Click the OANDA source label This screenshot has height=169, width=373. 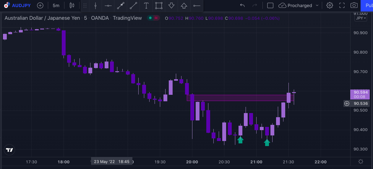coord(100,18)
